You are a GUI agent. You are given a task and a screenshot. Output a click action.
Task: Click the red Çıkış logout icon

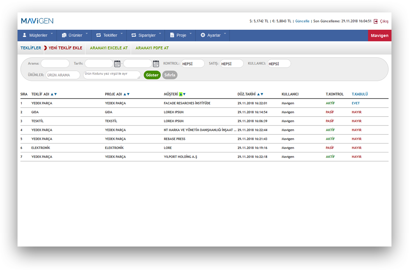(376, 21)
